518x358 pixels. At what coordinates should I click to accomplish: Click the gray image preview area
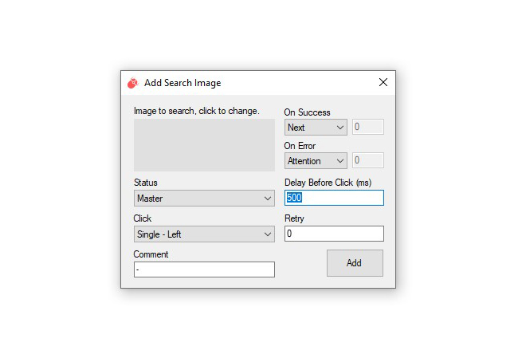pos(204,145)
